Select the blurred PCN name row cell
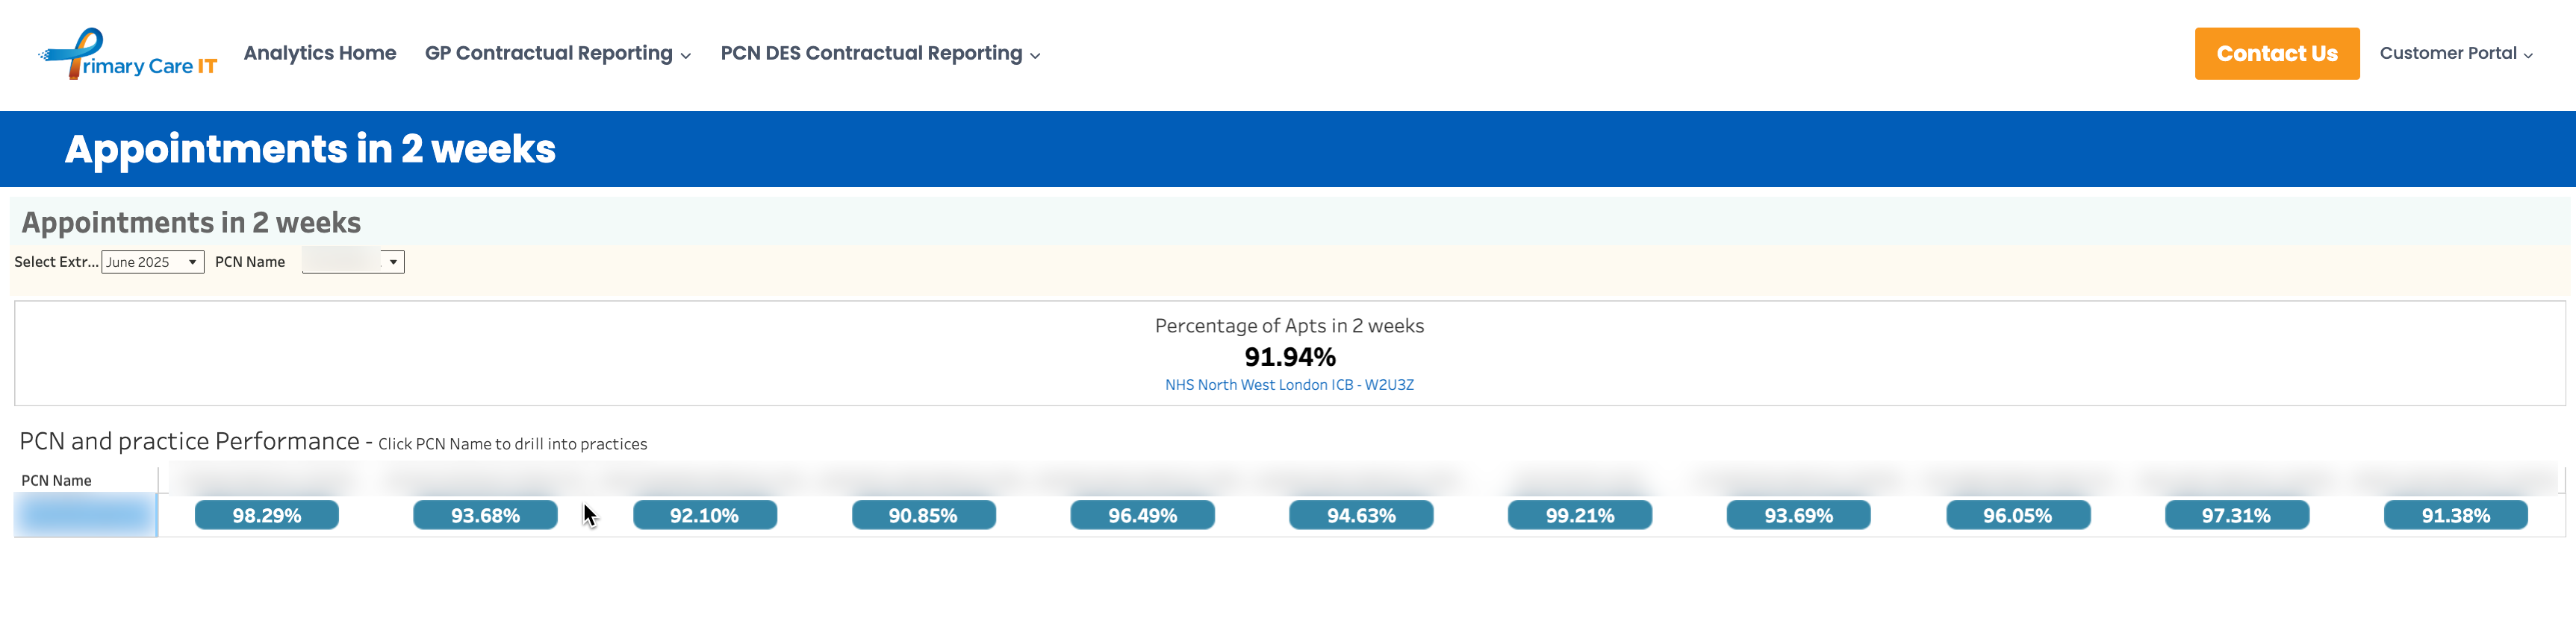 pyautogui.click(x=86, y=515)
